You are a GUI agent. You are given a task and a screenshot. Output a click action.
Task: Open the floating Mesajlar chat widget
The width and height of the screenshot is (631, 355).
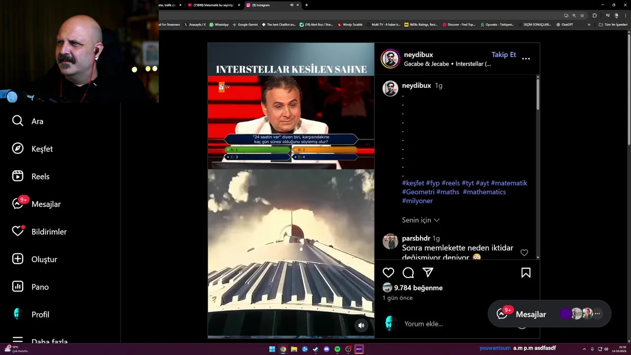pos(549,314)
